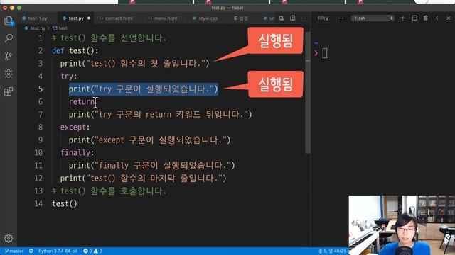Click the green zoom window button
Screen dimensions: 455x255
[19, 8]
